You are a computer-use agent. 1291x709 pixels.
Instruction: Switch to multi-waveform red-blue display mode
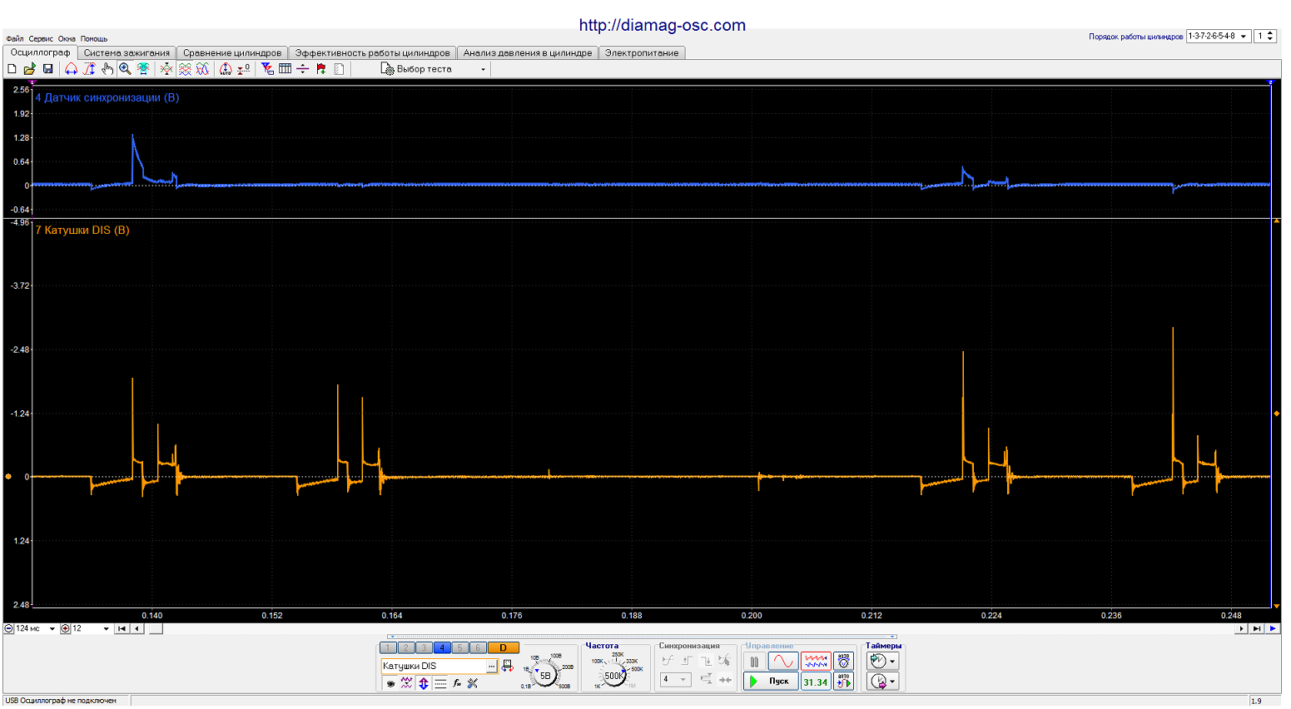816,662
